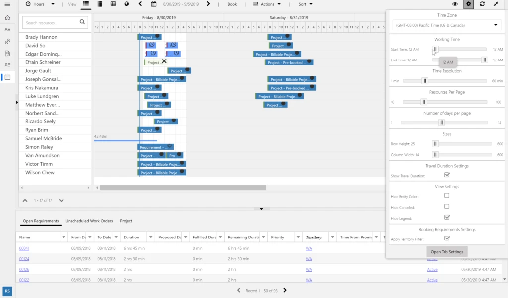Switch to the Project tab

click(126, 221)
